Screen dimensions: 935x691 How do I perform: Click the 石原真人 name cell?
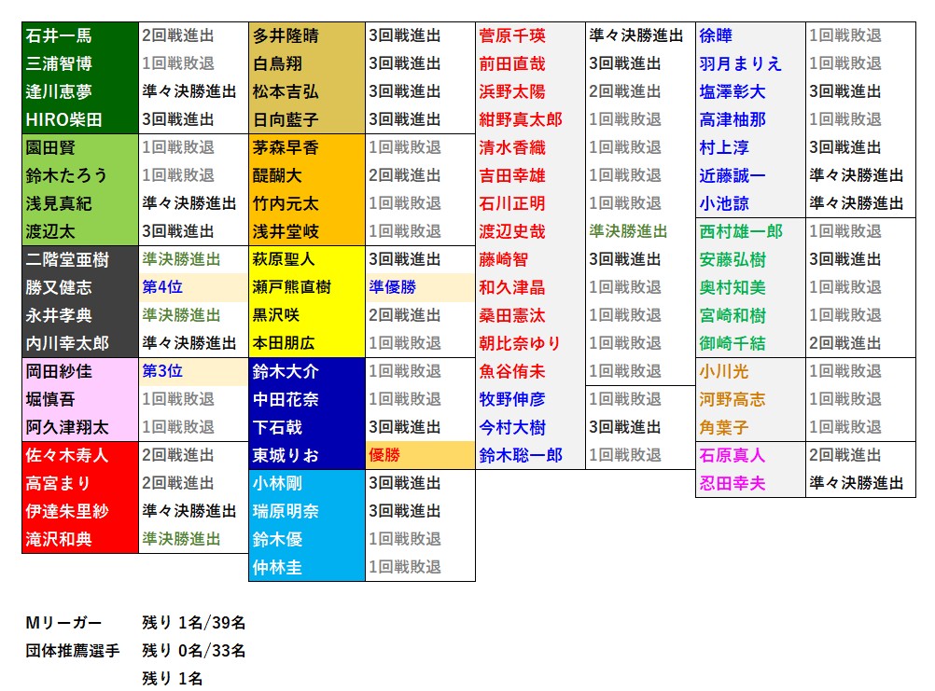(x=751, y=456)
